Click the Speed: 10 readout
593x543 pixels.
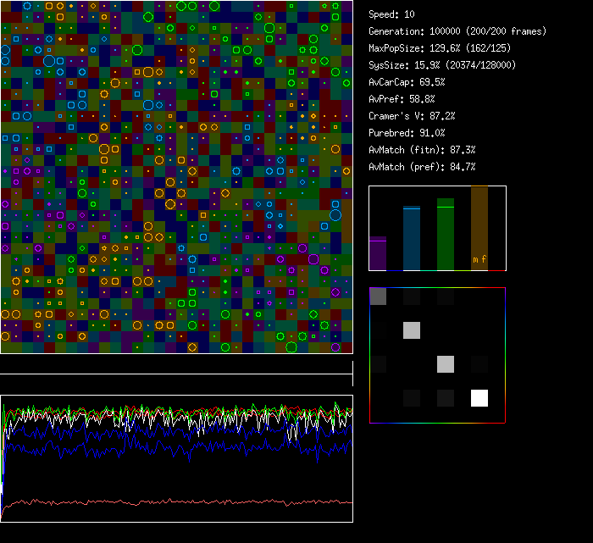tap(392, 14)
